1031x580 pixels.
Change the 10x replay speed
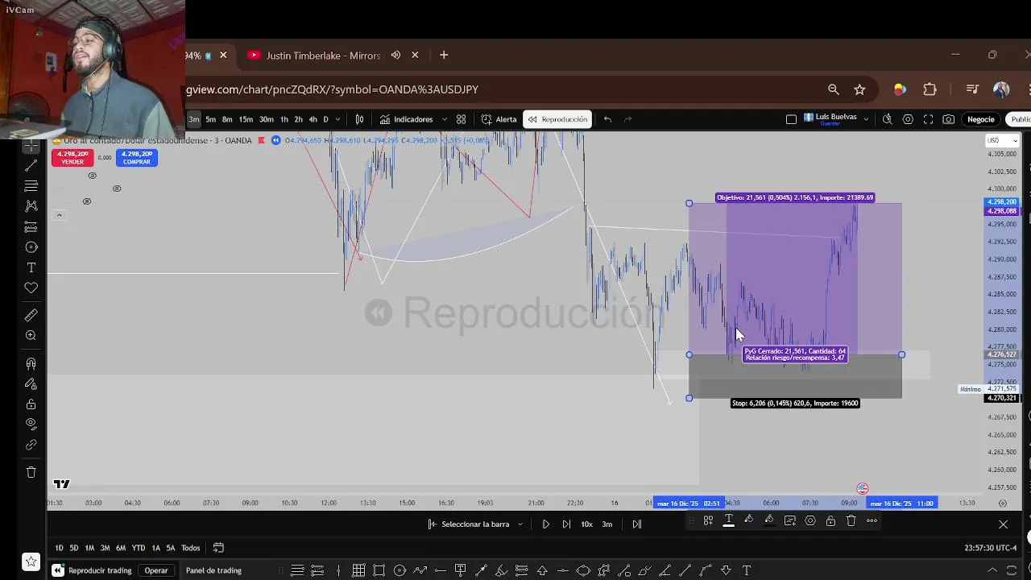pyautogui.click(x=586, y=524)
